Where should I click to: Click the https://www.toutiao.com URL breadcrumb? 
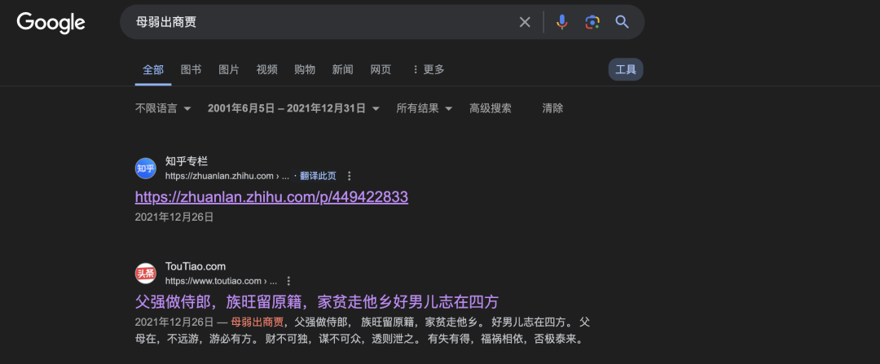[221, 281]
